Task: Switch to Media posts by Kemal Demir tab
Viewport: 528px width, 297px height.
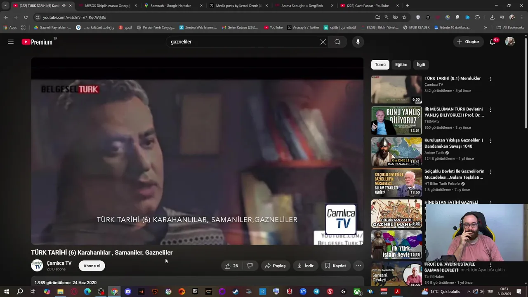Action: coord(239,6)
